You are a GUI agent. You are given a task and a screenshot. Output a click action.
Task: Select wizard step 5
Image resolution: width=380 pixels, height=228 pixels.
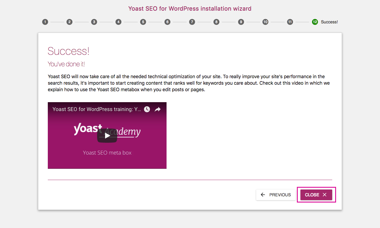point(143,22)
